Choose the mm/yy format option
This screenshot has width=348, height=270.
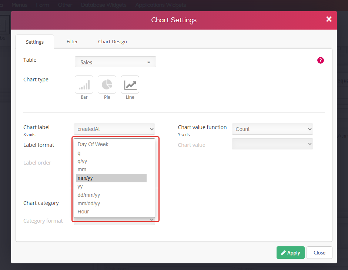point(111,178)
